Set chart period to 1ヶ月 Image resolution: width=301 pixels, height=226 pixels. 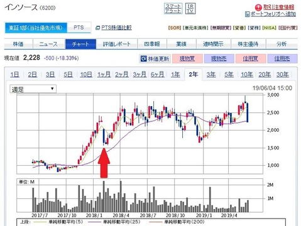click(x=104, y=75)
